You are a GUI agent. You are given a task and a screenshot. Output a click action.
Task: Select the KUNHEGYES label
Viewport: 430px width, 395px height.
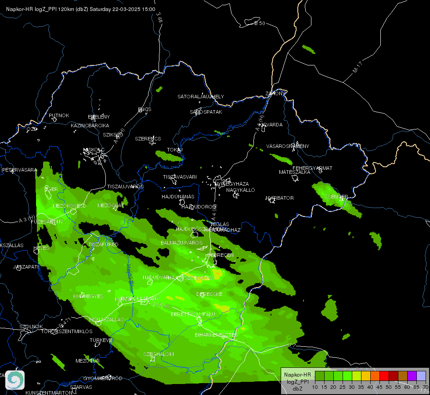(x=88, y=296)
